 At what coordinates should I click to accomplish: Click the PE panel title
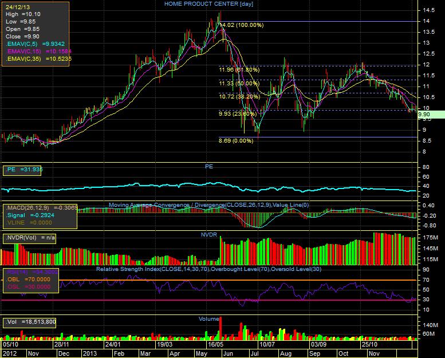click(x=209, y=166)
